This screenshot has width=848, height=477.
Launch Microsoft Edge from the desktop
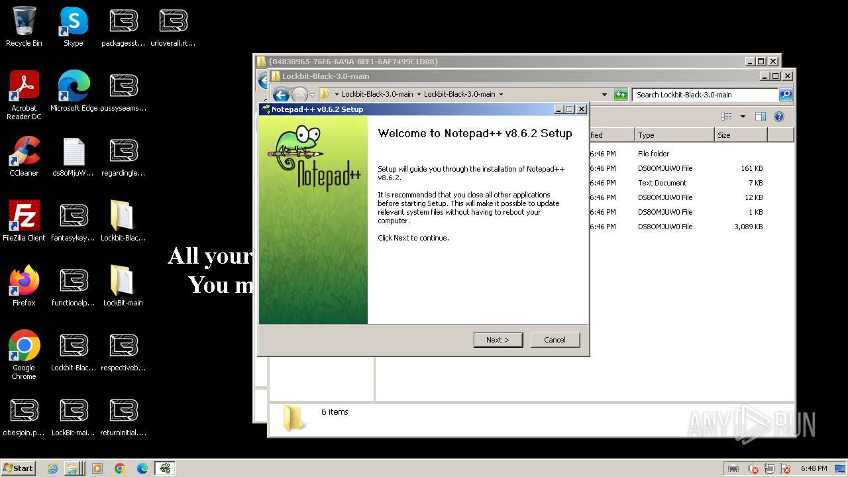coord(74,91)
